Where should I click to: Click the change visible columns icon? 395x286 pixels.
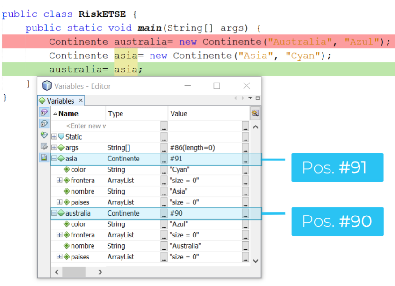click(255, 113)
